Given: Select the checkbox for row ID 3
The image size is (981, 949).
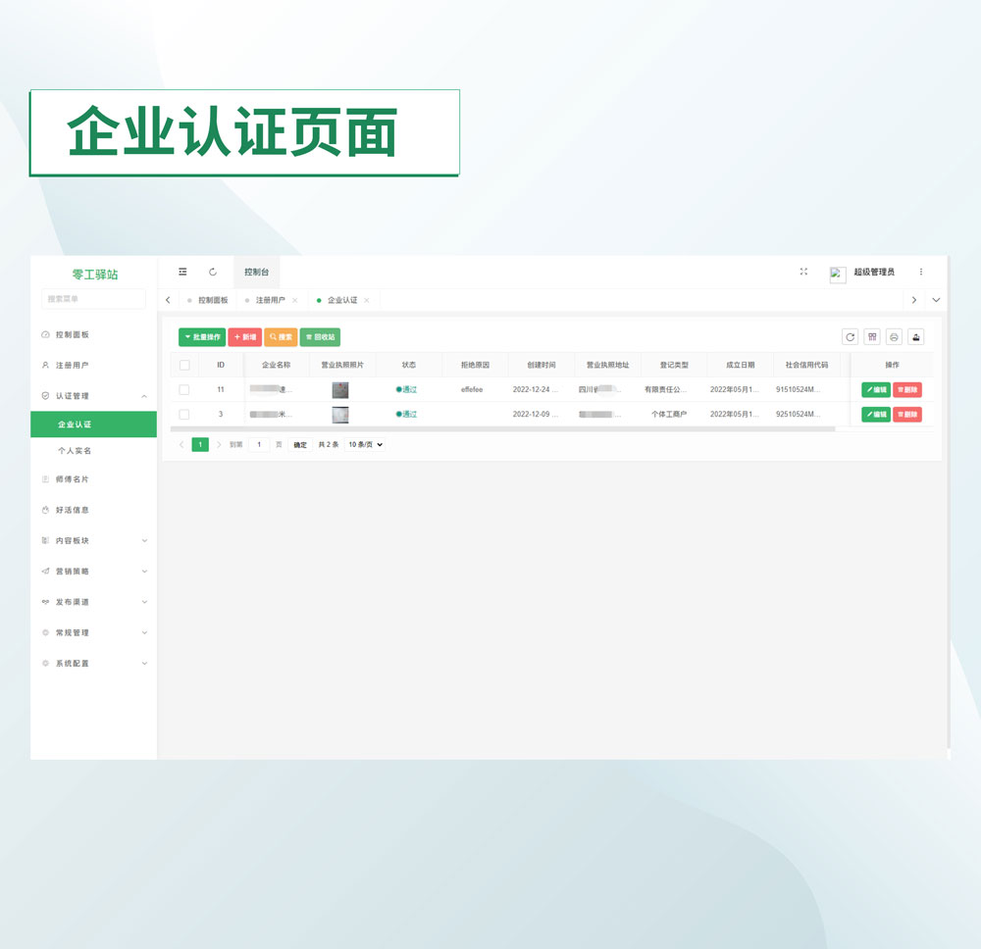Looking at the screenshot, I should click(x=184, y=415).
